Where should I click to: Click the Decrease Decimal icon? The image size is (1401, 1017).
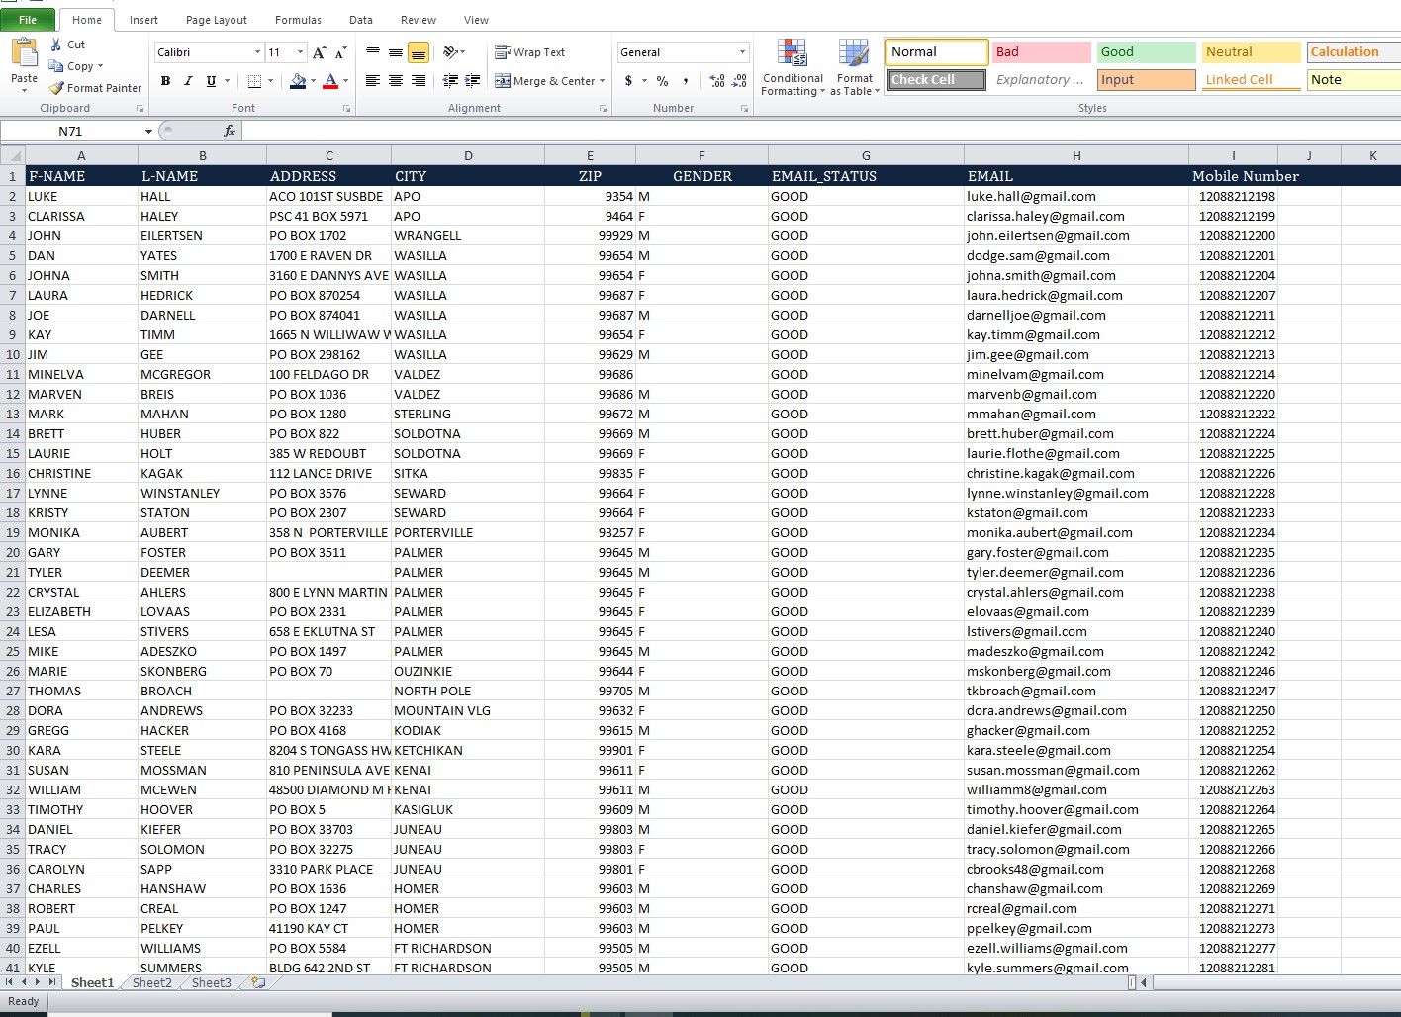pyautogui.click(x=740, y=81)
